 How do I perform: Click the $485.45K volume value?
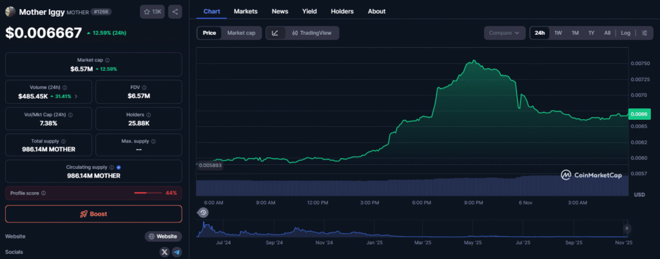32,96
